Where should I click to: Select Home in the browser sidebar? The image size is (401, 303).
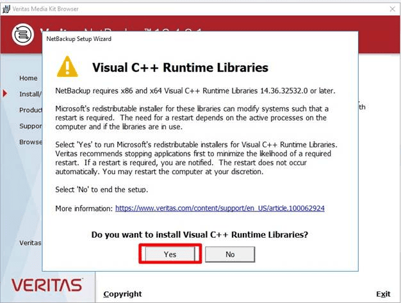click(x=28, y=78)
